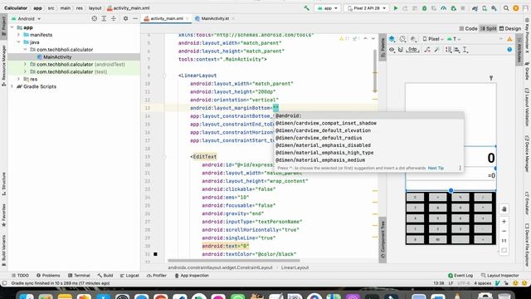The height and width of the screenshot is (299, 531).
Task: Open the app run configuration dropdown
Action: [327, 8]
